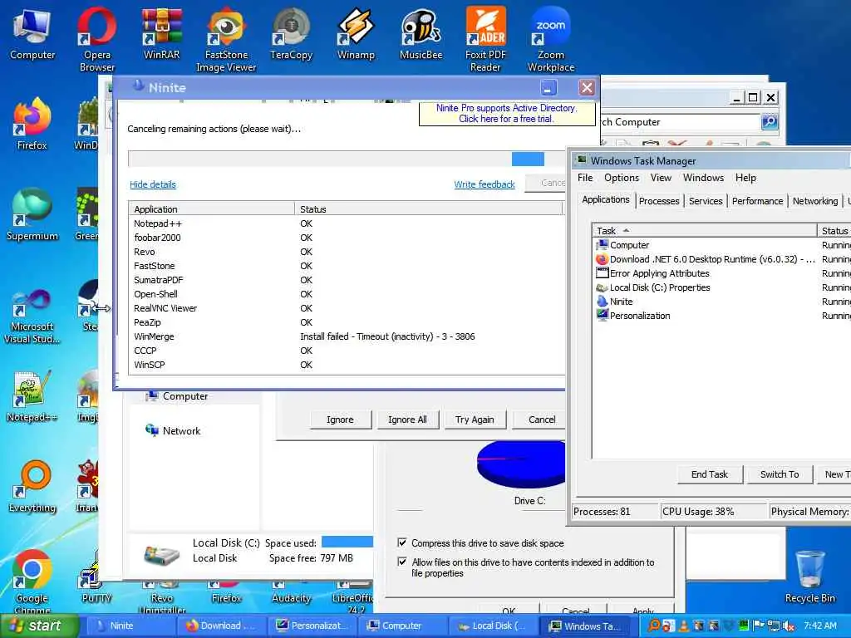Open the Help menu in Task Manager
851x638 pixels.
pyautogui.click(x=745, y=178)
